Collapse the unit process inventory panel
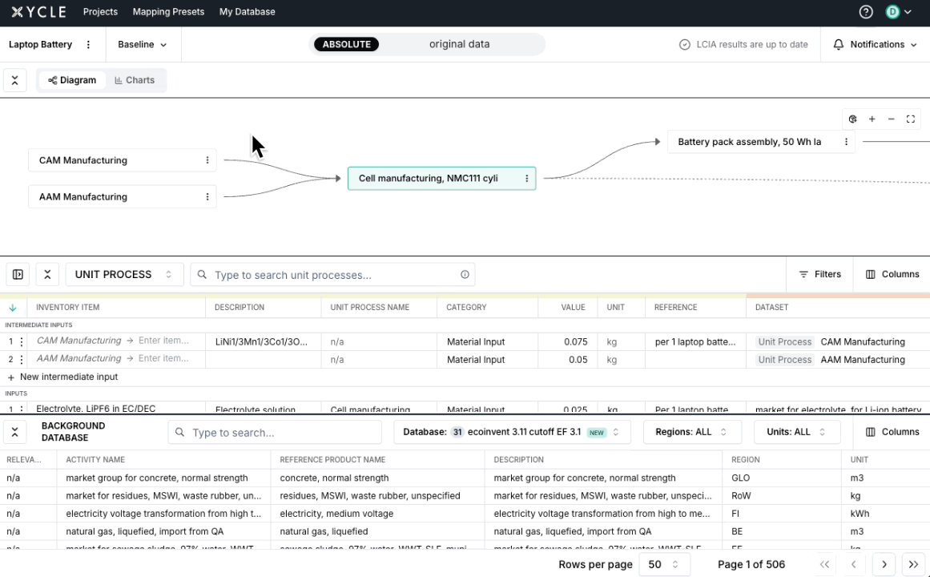Viewport: 930px width, 577px height. pyautogui.click(x=46, y=274)
